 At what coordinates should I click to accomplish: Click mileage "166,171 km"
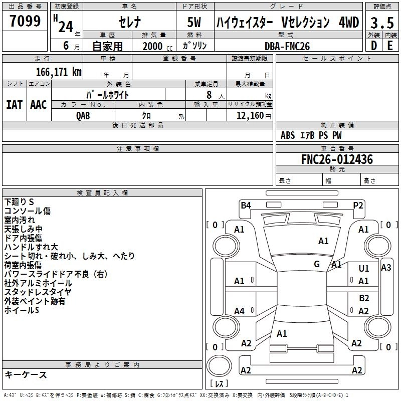coord(59,72)
